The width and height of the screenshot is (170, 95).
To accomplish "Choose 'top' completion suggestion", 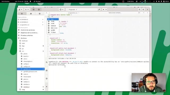I will pyautogui.click(x=53, y=19).
